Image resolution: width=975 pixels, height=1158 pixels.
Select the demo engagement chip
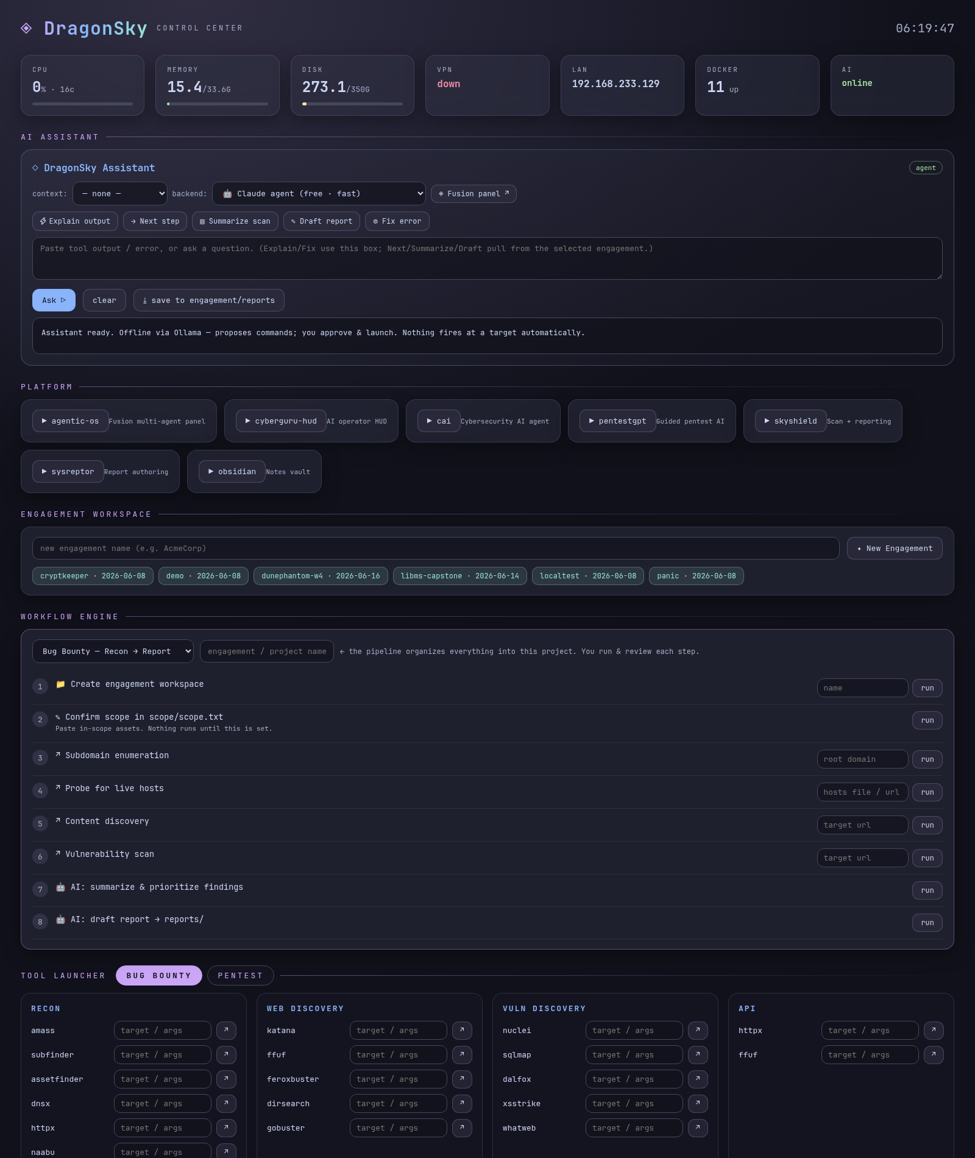click(204, 576)
